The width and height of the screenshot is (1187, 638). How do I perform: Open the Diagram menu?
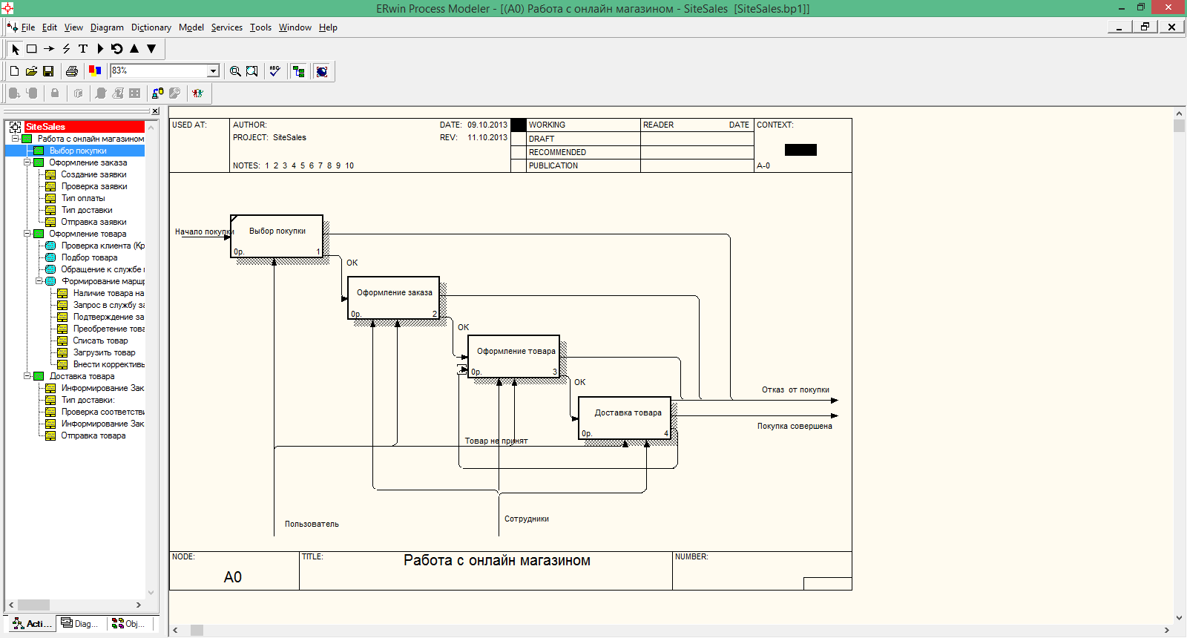point(107,27)
